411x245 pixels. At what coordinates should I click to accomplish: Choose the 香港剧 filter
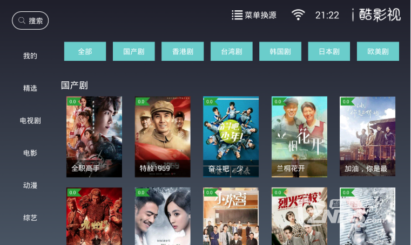point(183,52)
